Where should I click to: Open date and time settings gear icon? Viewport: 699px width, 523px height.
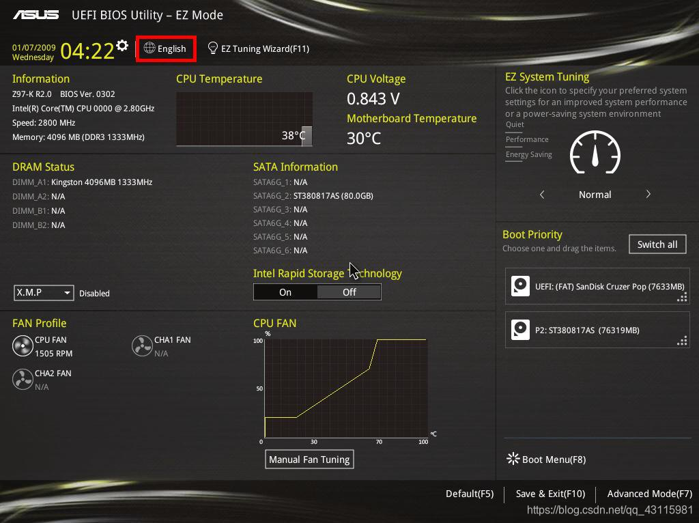122,45
